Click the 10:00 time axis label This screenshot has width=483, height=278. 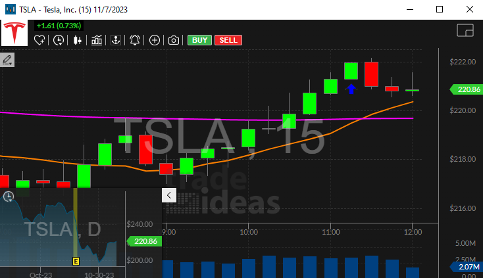[x=249, y=232]
